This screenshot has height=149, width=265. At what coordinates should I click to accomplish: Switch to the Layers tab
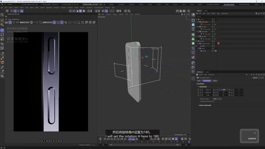pos(207,72)
